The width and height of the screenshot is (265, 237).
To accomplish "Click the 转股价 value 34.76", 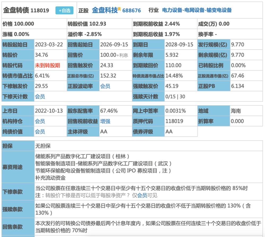I will point(41,55).
